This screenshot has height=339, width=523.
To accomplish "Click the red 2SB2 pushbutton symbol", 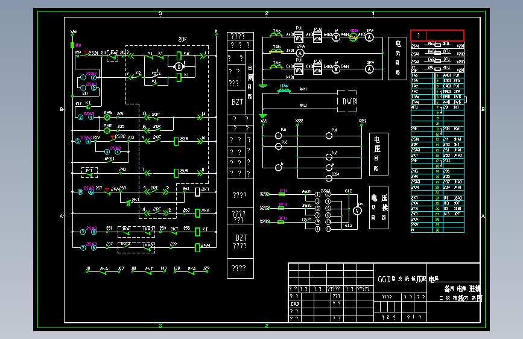I will [x=112, y=138].
